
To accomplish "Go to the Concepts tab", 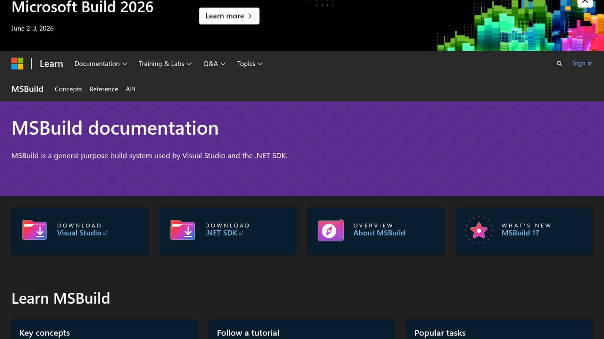I will 68,89.
